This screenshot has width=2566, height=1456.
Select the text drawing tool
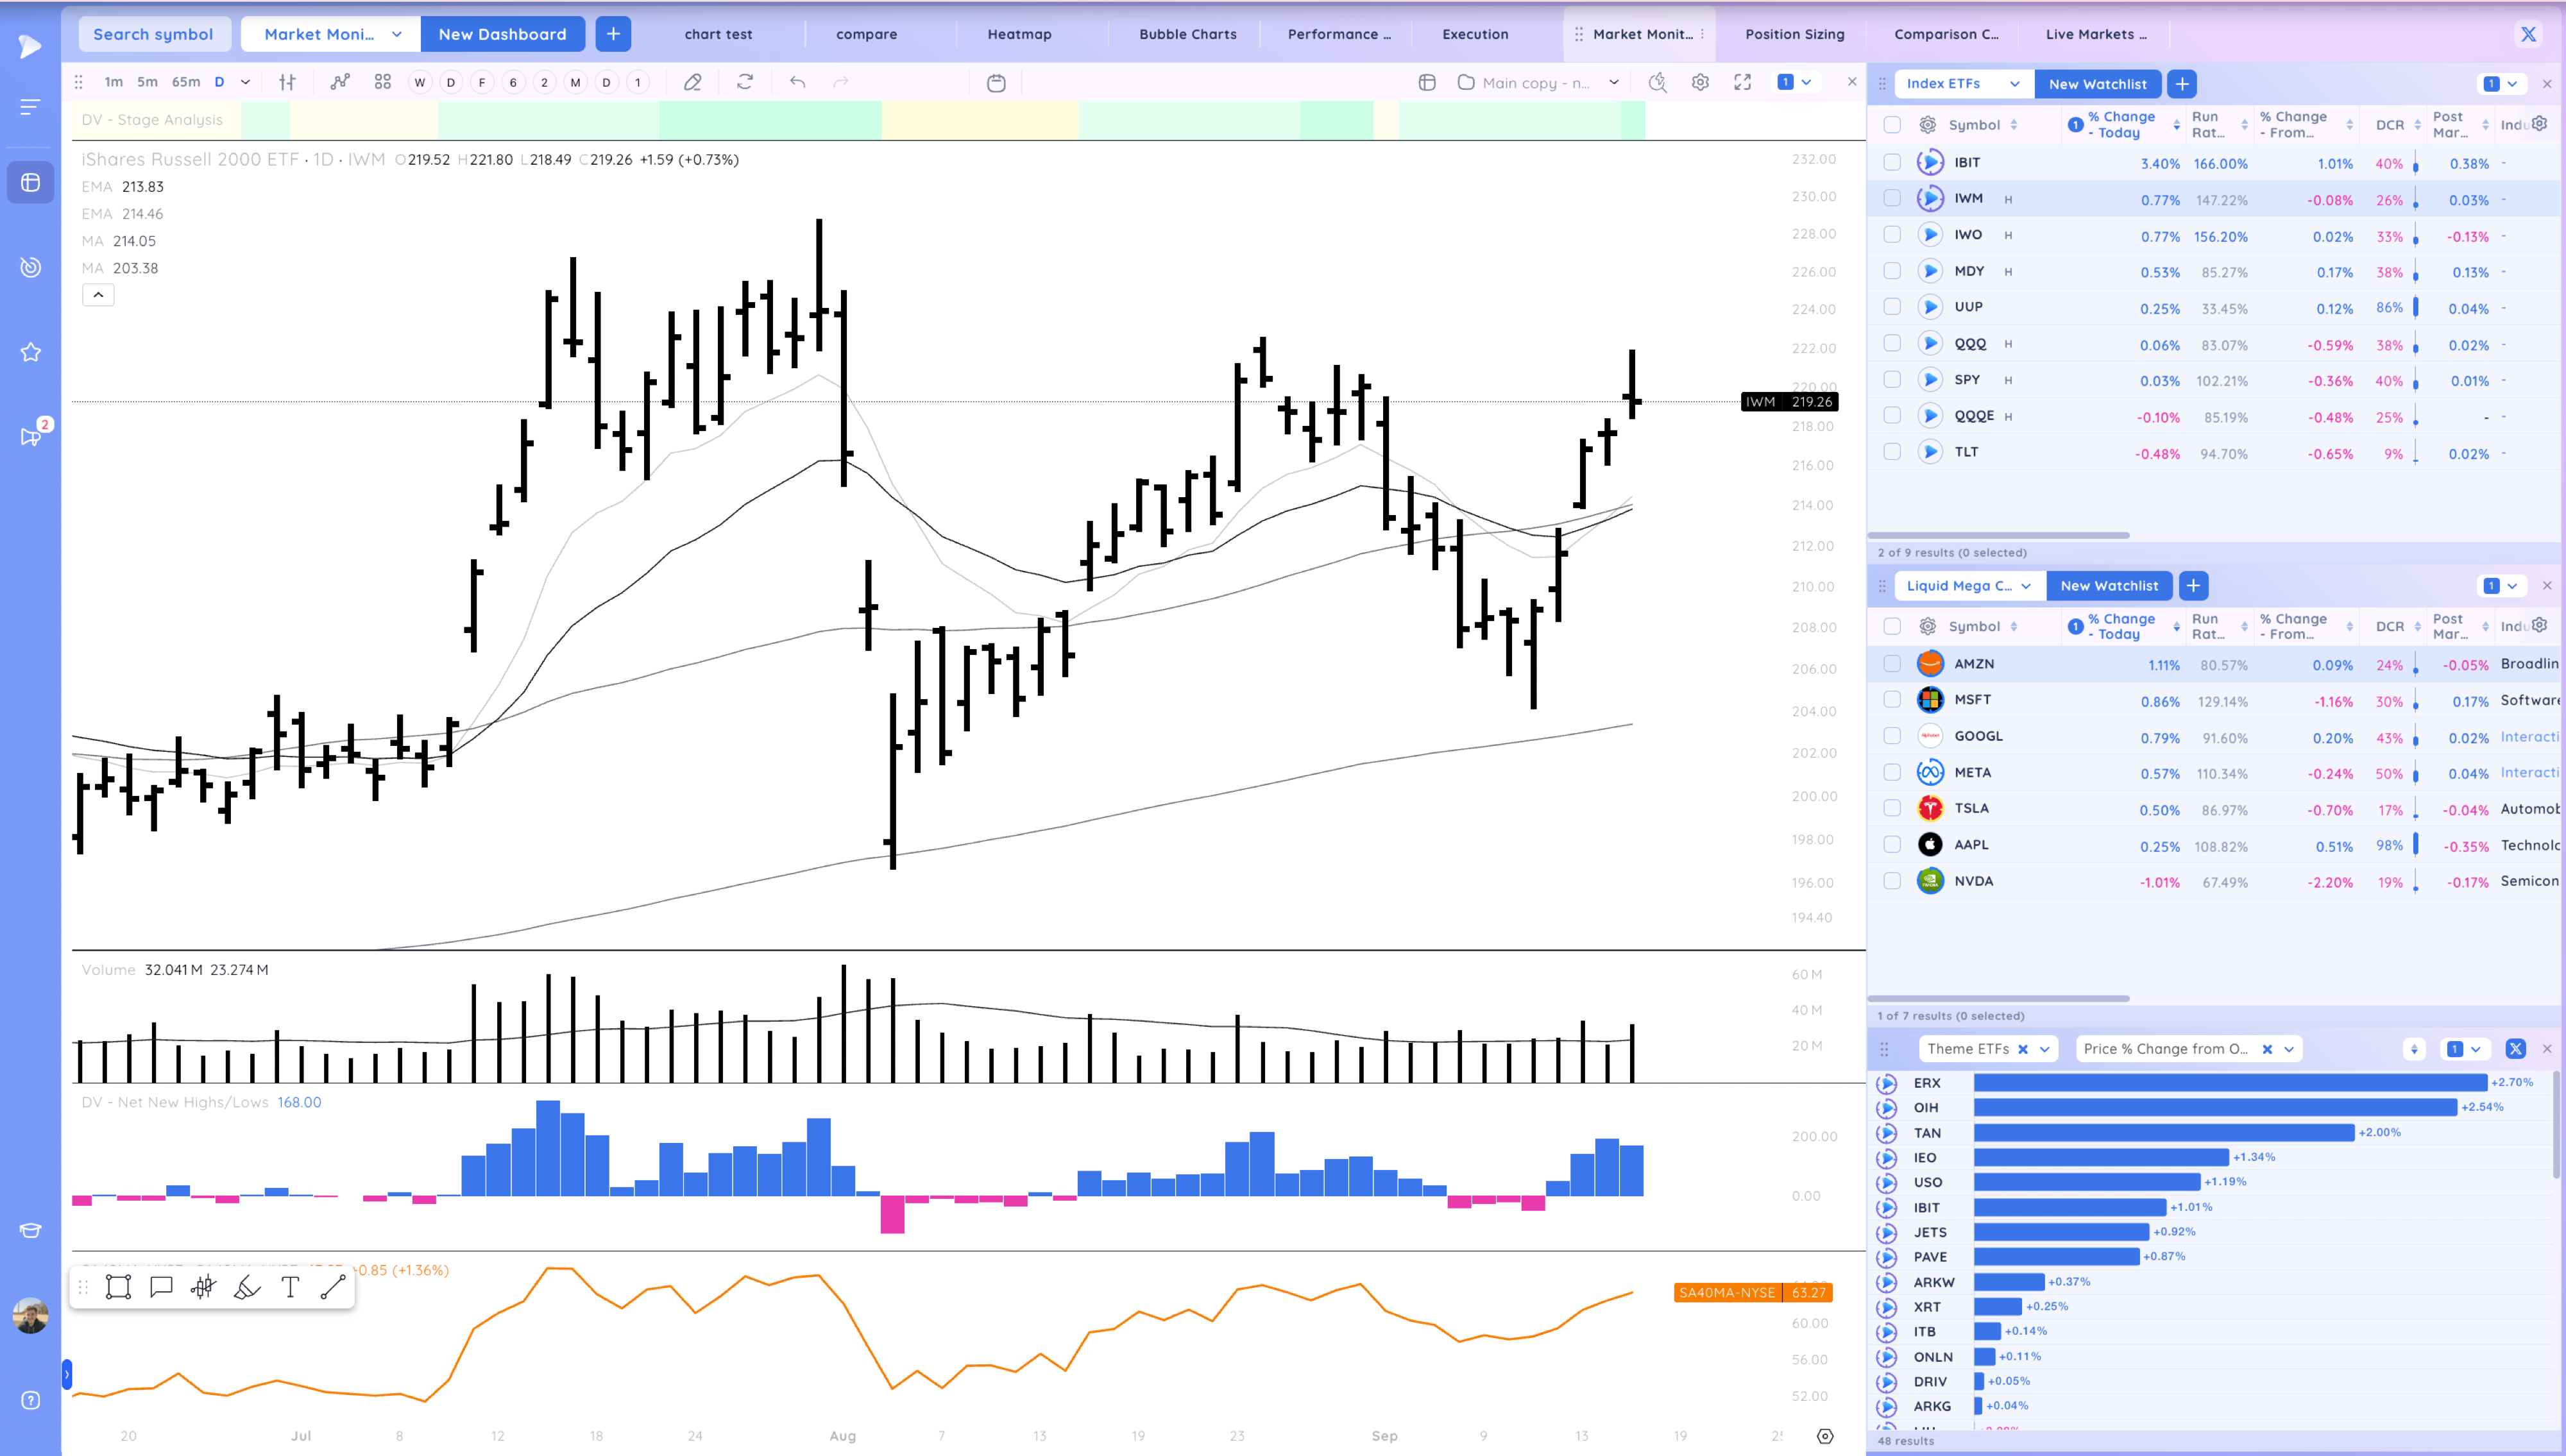tap(290, 1287)
